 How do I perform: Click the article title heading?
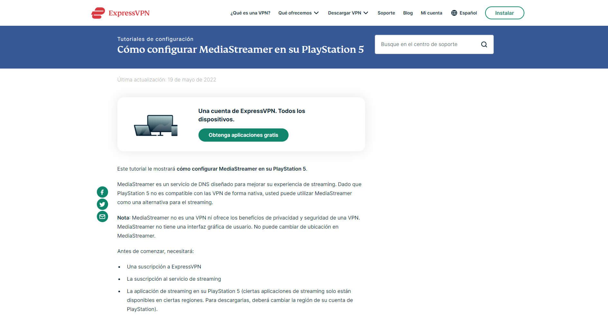point(240,49)
